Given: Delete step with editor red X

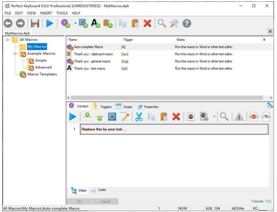Looking at the screenshot, I should click(176, 117).
